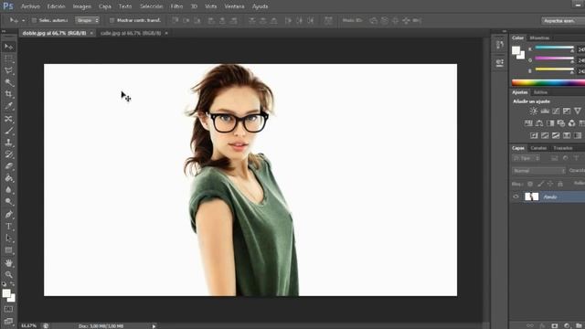585x329 pixels.
Task: Toggle filter for adjustment layers
Action: [x=566, y=158]
